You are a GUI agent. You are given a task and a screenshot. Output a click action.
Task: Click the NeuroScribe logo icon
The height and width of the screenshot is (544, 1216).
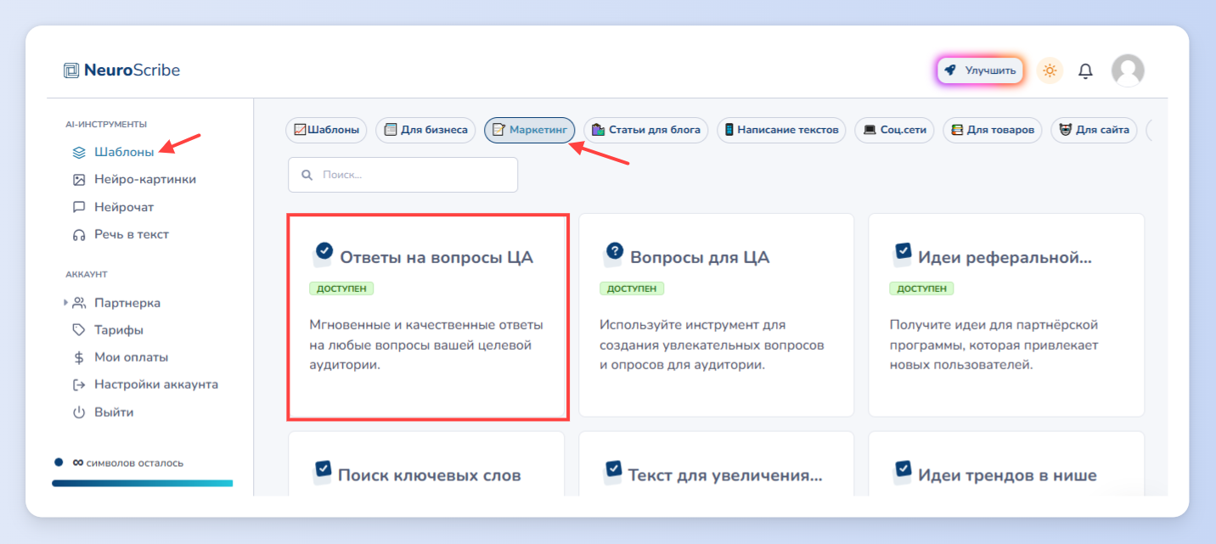71,70
